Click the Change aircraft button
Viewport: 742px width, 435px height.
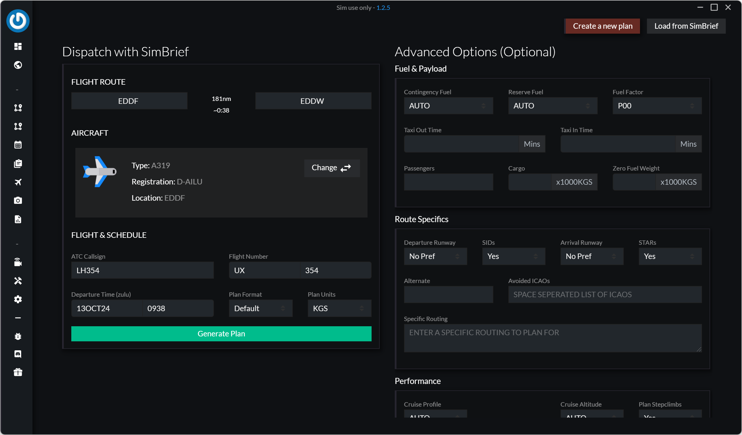point(332,168)
